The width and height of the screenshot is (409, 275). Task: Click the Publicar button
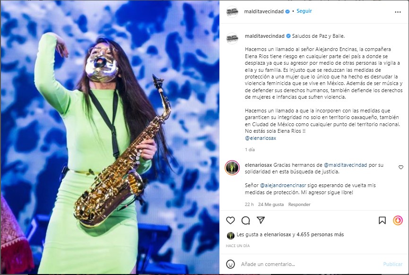(x=392, y=264)
